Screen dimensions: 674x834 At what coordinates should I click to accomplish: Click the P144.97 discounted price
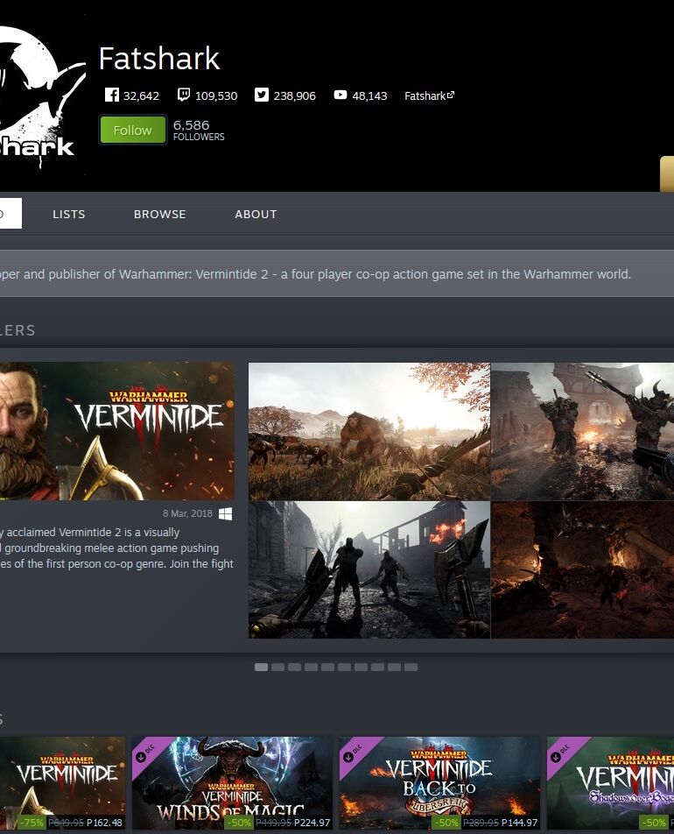click(519, 823)
